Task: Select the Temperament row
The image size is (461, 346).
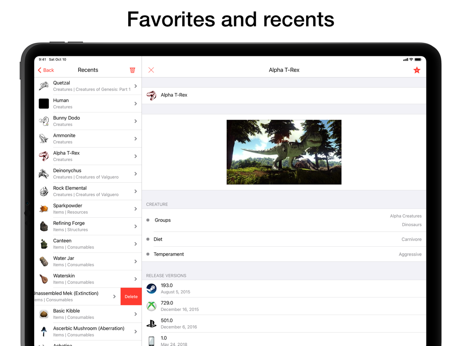Action: [284, 254]
